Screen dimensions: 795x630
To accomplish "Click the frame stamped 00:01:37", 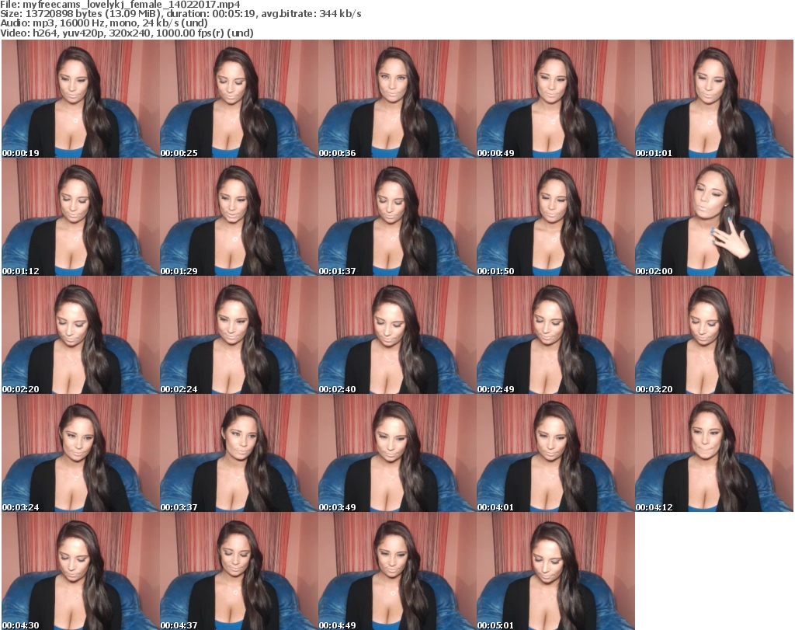I will [x=397, y=217].
